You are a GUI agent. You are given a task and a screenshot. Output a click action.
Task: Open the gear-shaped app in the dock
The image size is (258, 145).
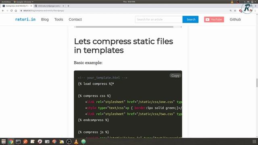(40, 141)
